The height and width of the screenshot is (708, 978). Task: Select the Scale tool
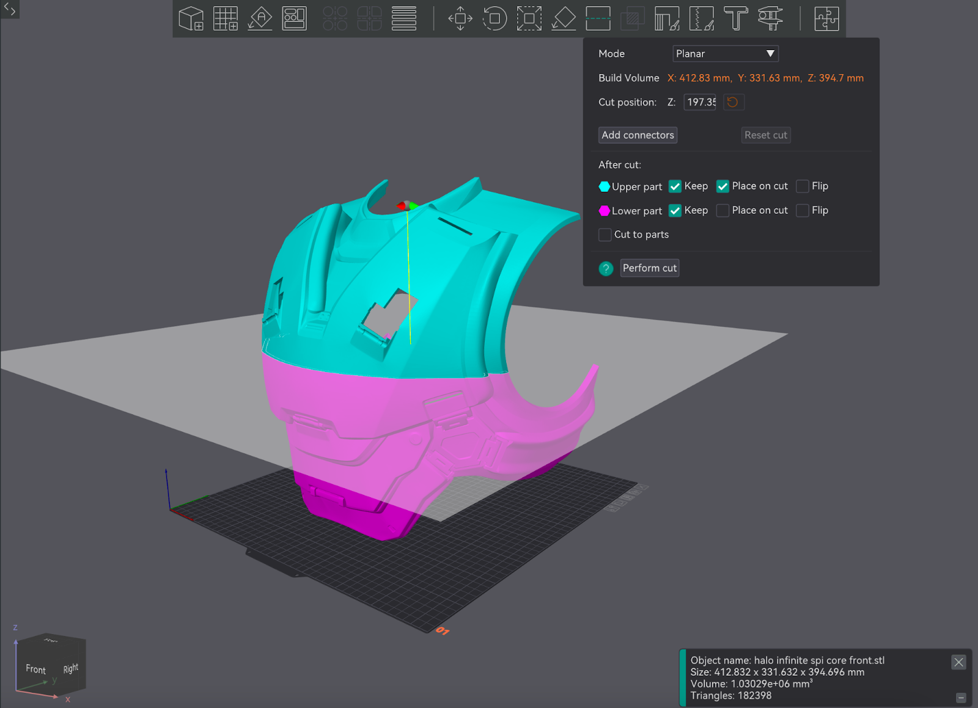point(529,18)
